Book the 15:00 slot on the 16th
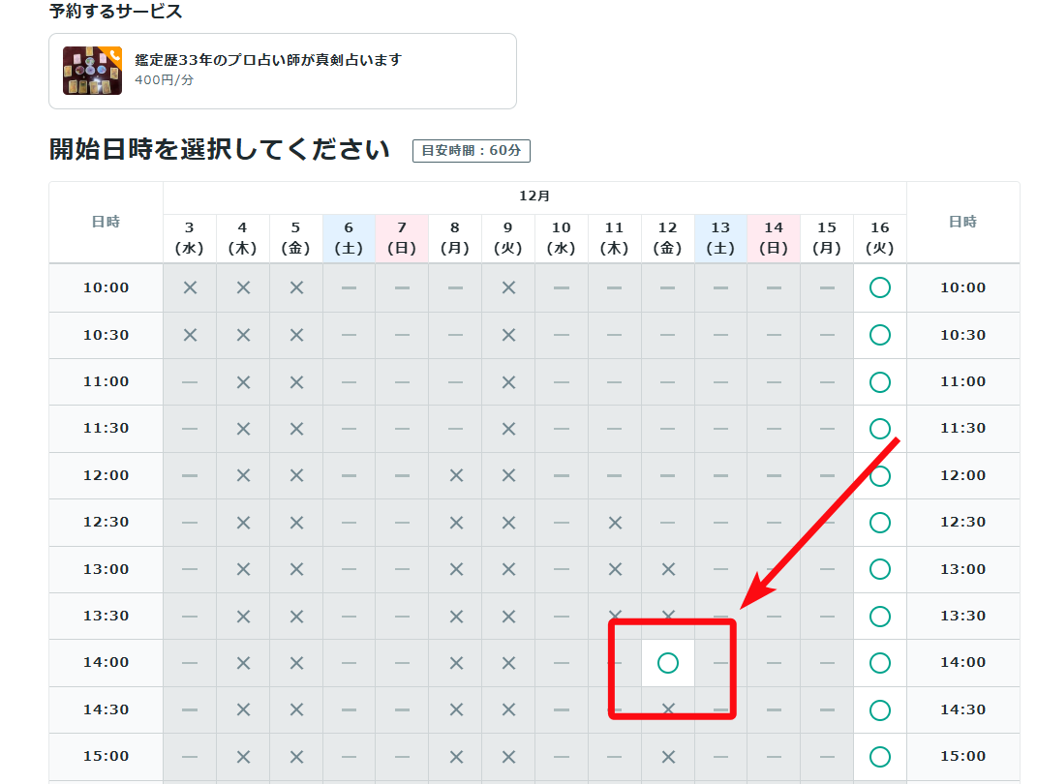Image resolution: width=1037 pixels, height=784 pixels. [879, 756]
